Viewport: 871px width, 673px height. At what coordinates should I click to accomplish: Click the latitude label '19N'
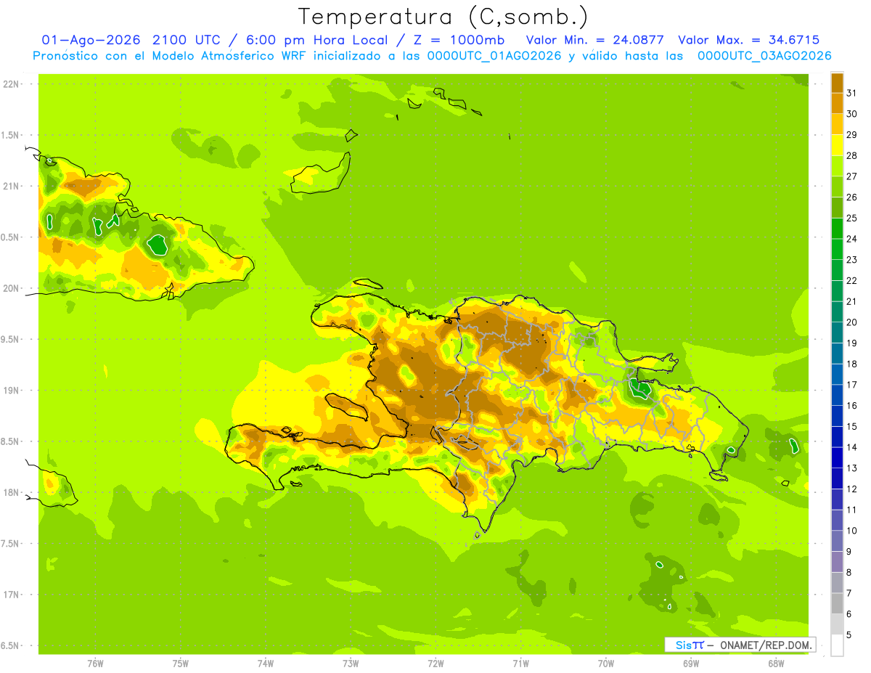[x=12, y=390]
